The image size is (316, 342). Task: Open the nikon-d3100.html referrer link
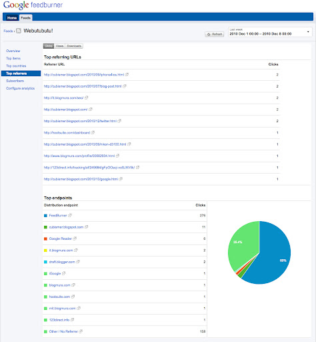click(x=85, y=144)
